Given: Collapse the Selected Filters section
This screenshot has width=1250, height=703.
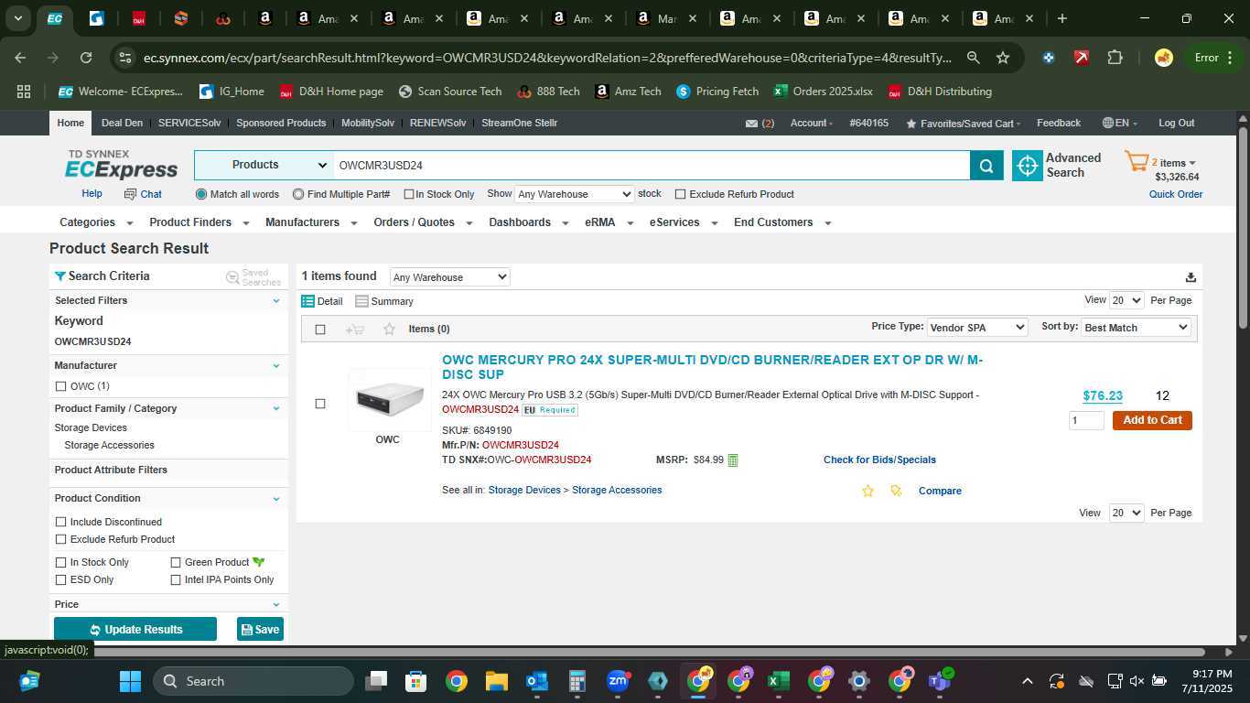Looking at the screenshot, I should (x=276, y=301).
